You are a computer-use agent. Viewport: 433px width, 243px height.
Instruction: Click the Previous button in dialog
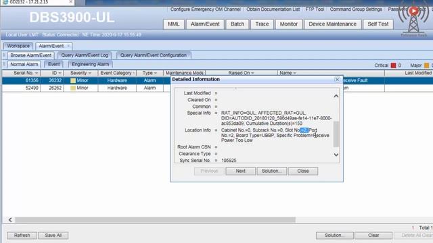pos(209,171)
